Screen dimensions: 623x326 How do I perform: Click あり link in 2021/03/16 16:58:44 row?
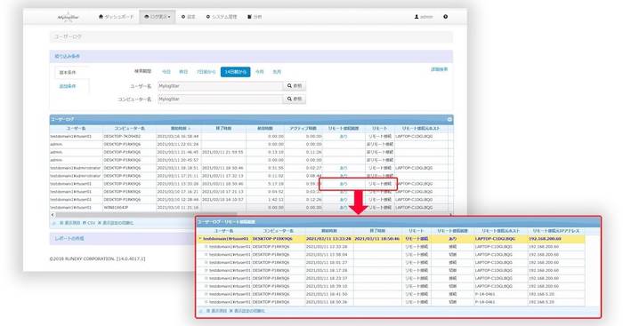[344, 137]
